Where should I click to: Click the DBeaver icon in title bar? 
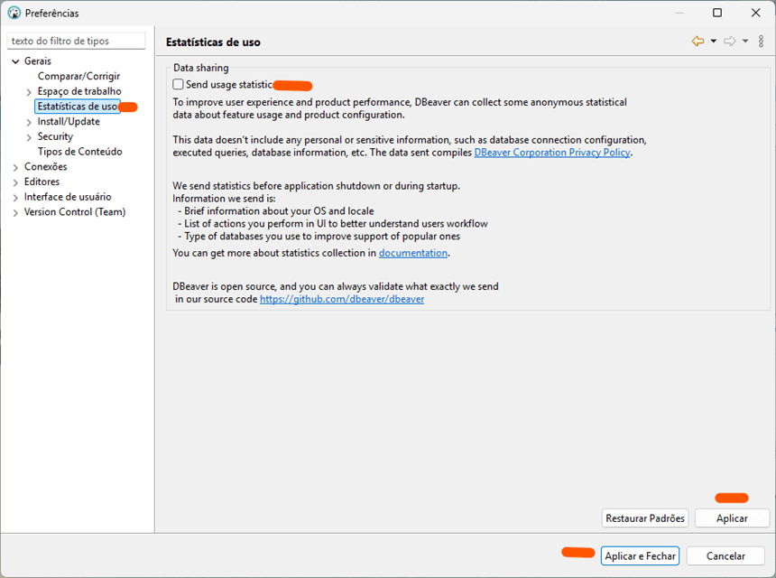pyautogui.click(x=14, y=13)
